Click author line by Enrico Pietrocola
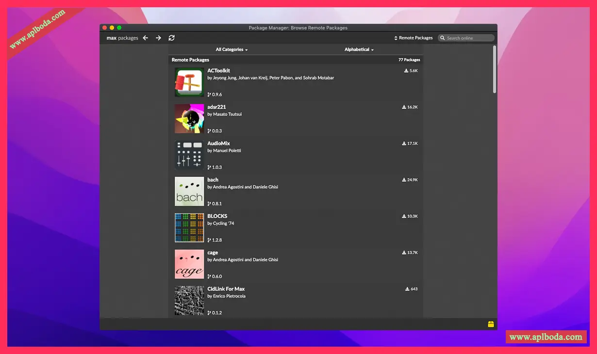Screen dimensions: 597x354 tap(226, 296)
